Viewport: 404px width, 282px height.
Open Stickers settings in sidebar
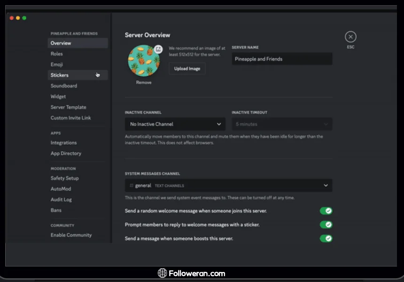click(x=60, y=75)
